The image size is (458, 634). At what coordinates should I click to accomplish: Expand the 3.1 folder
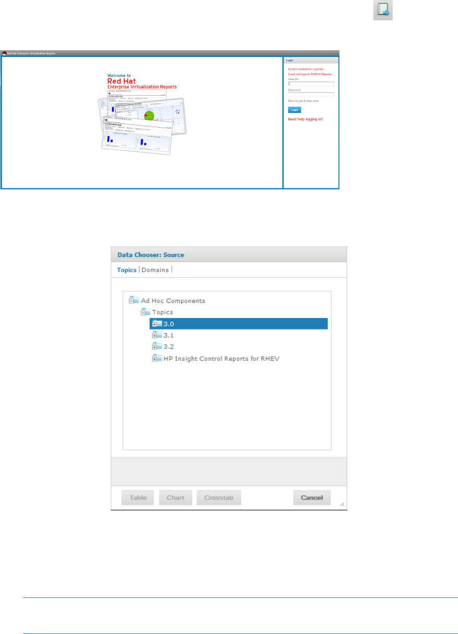point(155,336)
